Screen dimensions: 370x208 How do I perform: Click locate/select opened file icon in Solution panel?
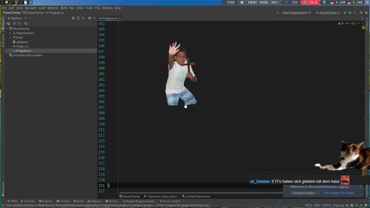(73, 18)
